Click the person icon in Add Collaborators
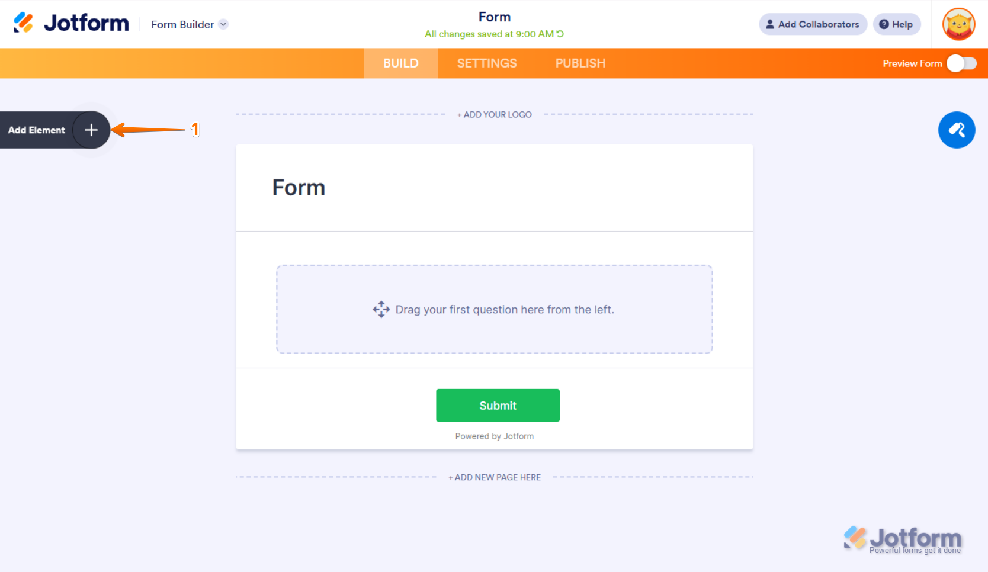 click(770, 24)
